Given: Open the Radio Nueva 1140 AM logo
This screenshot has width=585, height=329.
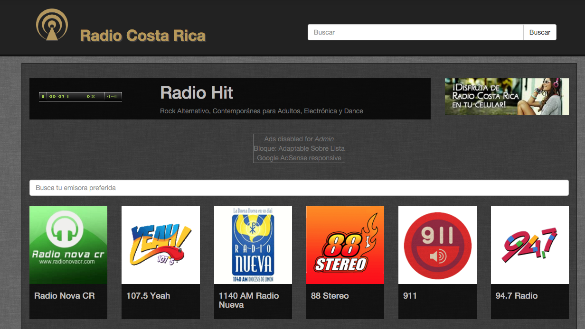Looking at the screenshot, I should pos(253,245).
